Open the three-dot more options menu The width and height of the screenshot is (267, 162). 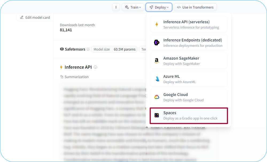(x=116, y=7)
